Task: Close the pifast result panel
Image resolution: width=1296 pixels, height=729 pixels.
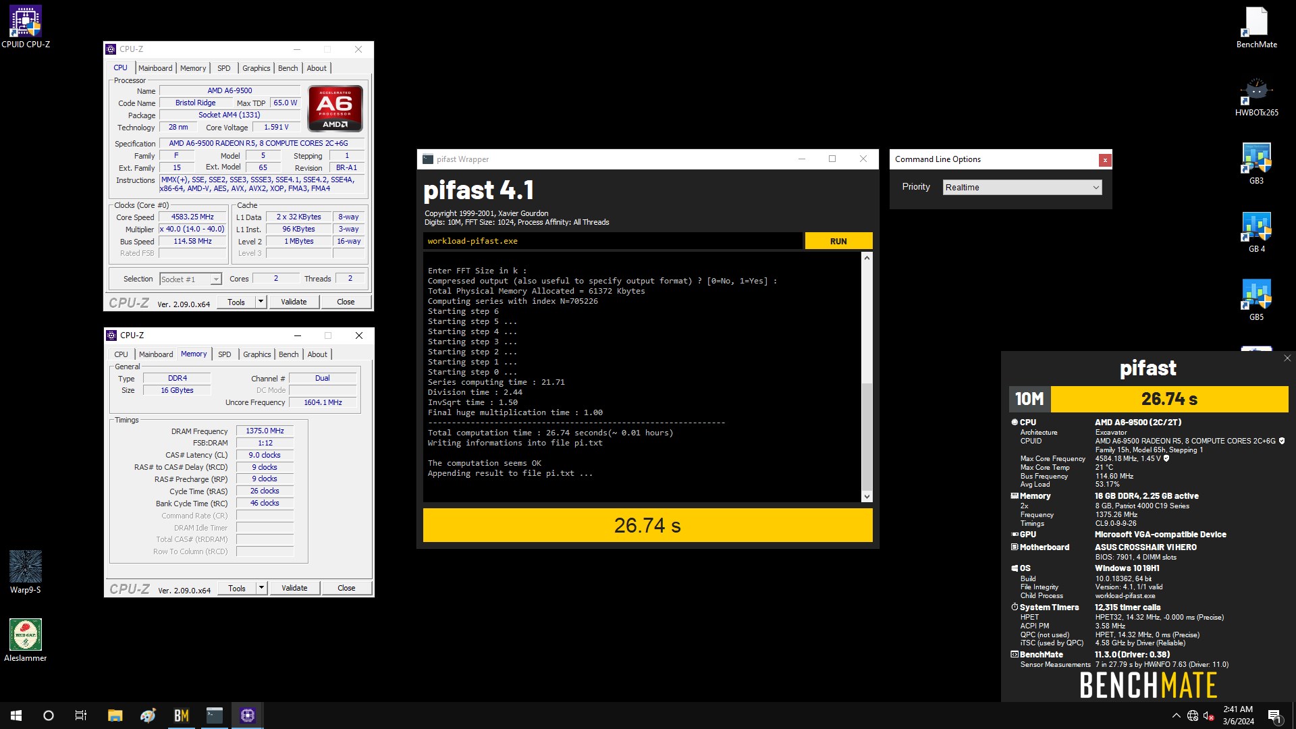Action: [x=1287, y=358]
